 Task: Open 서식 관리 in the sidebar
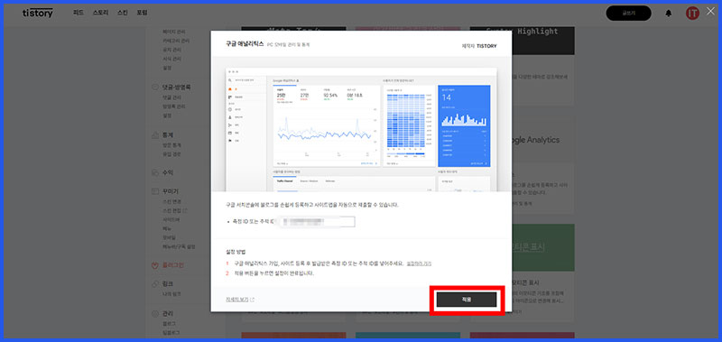click(x=171, y=59)
